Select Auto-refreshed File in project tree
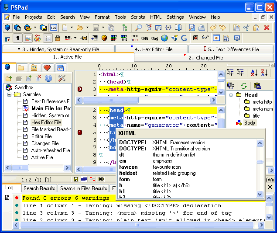This screenshot has width=277, height=233. point(51,150)
